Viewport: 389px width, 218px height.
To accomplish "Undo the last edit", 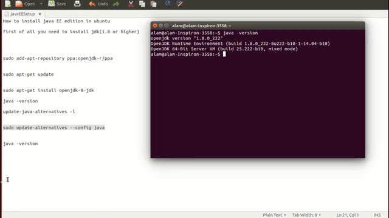I will point(98,4).
